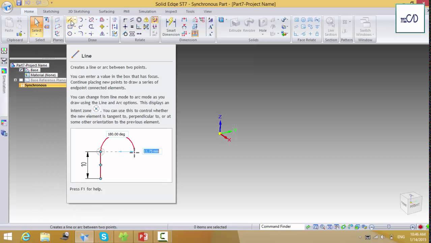Apply the Concentric relationship

click(x=139, y=20)
